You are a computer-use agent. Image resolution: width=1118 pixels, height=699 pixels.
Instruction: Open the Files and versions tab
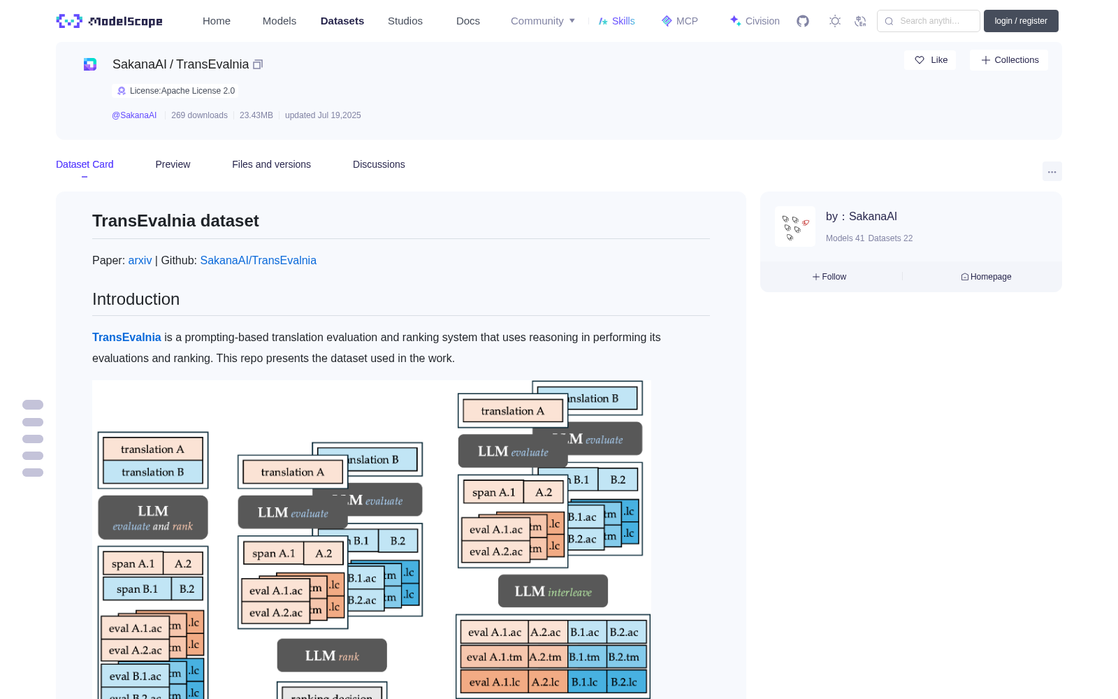click(x=271, y=164)
